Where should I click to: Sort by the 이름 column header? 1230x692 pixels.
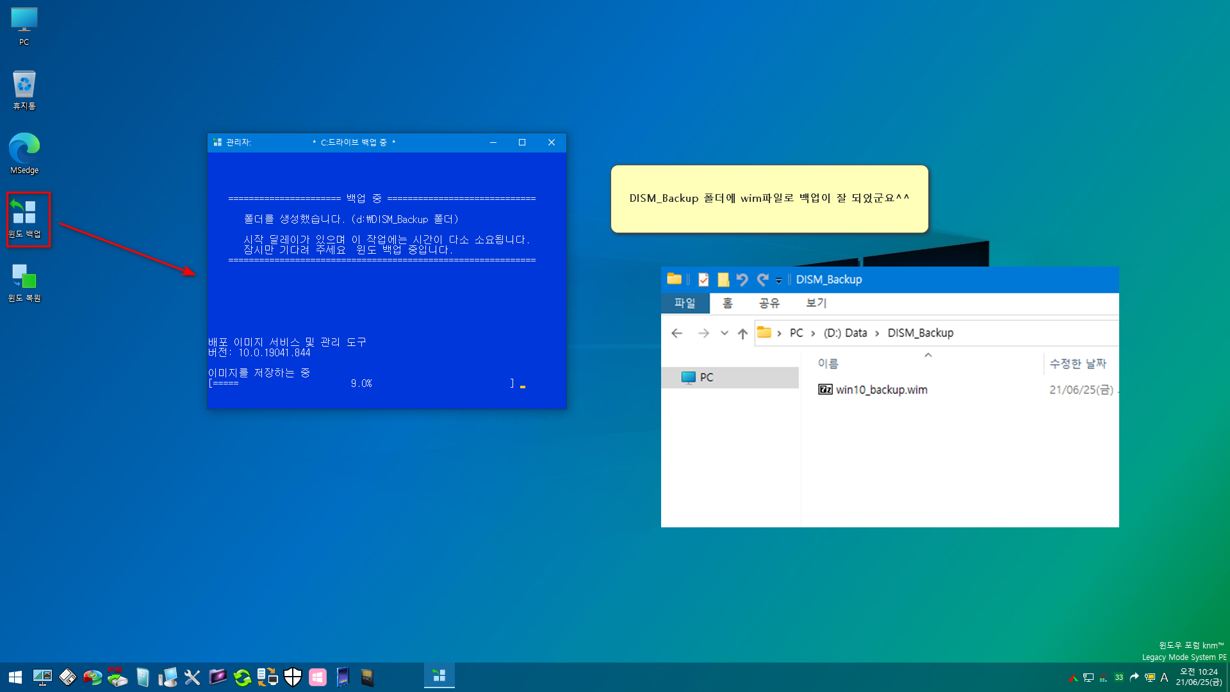(828, 363)
